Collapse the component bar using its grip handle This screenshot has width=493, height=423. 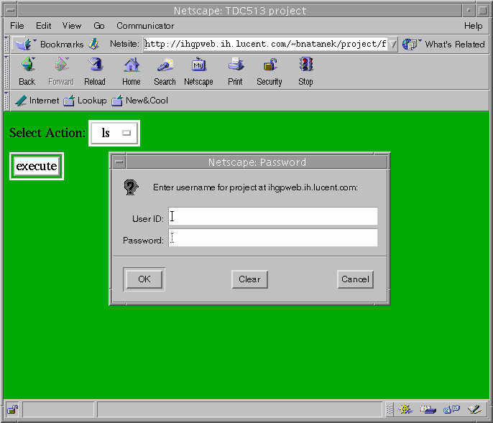coord(390,409)
